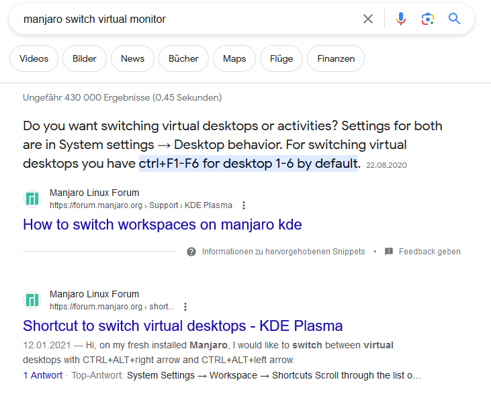Open image search via the Lens camera icon
The image size is (491, 398).
(427, 19)
